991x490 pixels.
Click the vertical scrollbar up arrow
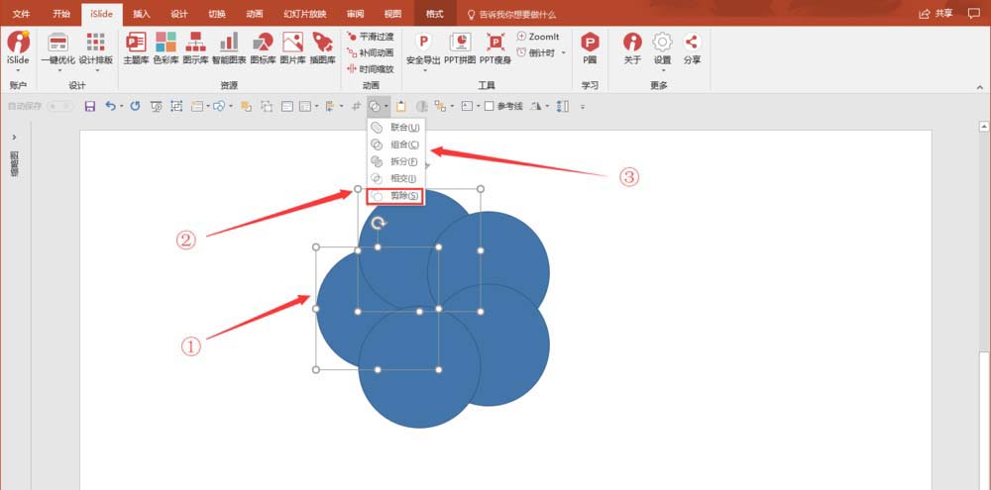tap(984, 127)
